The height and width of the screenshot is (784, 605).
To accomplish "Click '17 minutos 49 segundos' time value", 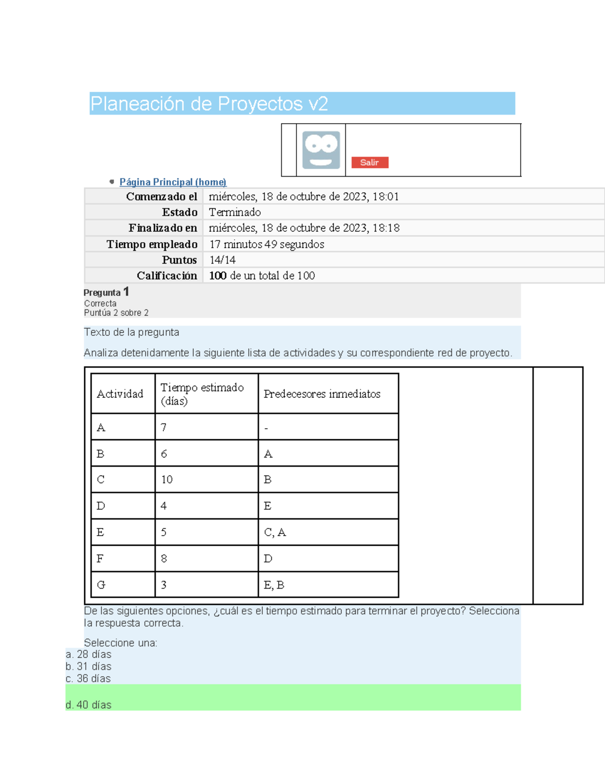I will pos(267,244).
